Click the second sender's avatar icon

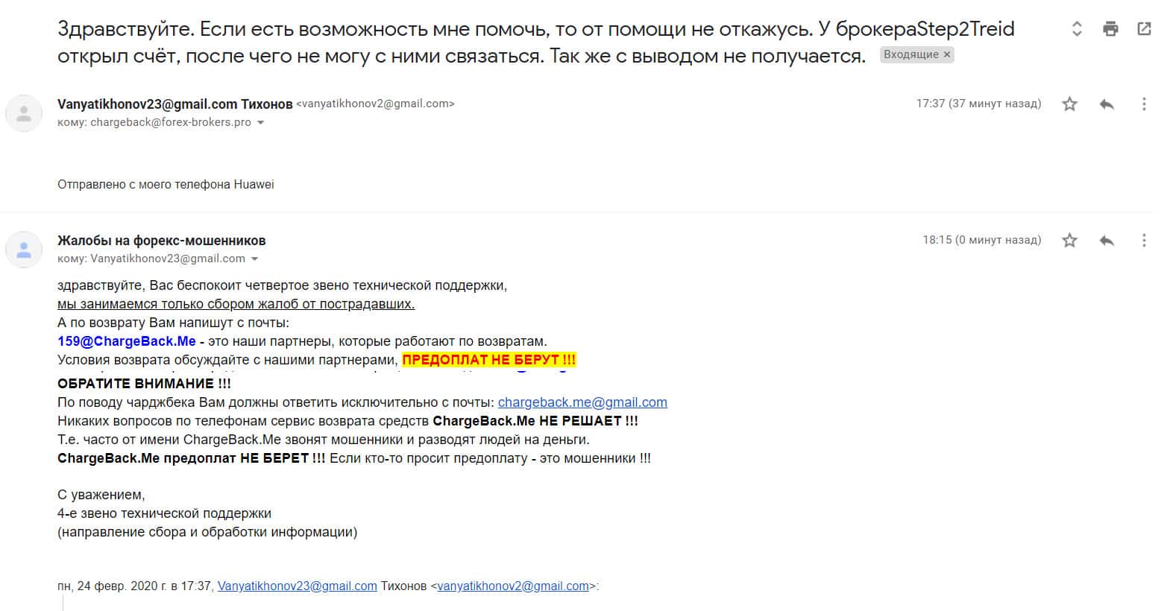tap(24, 250)
